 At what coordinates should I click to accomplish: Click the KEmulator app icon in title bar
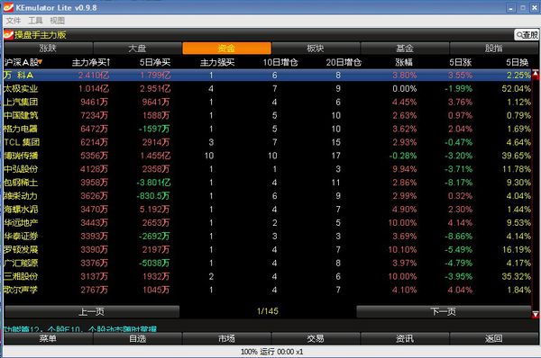(8, 7)
